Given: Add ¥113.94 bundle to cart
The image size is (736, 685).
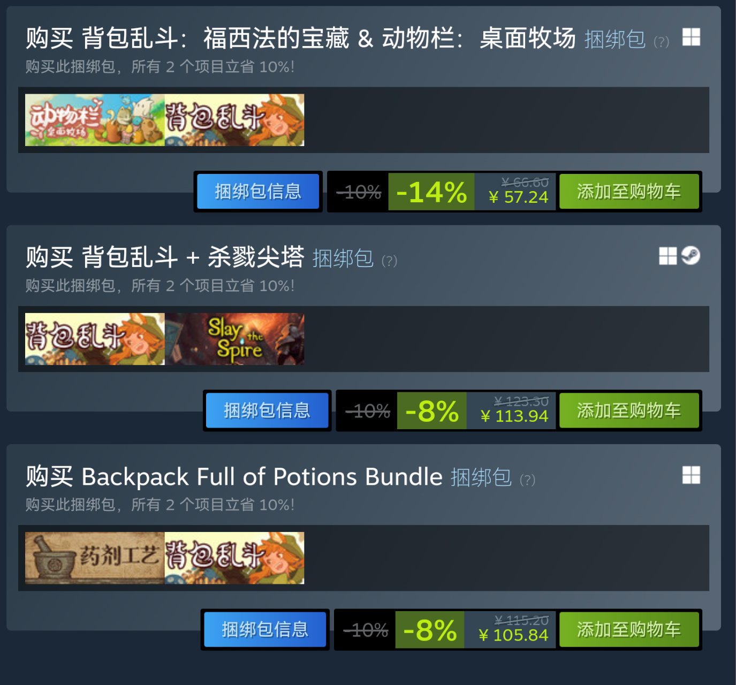Looking at the screenshot, I should pyautogui.click(x=629, y=410).
